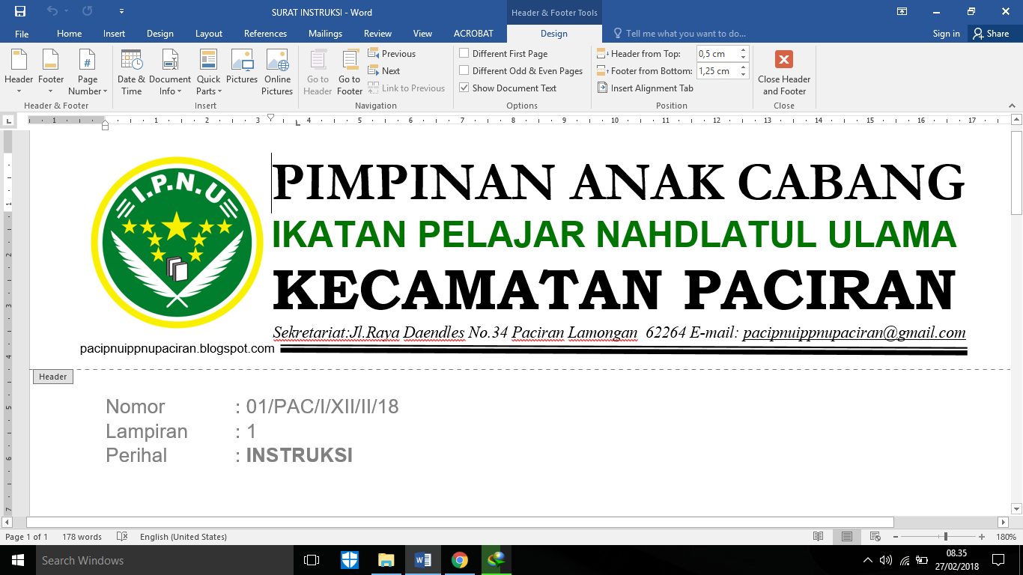Click the 180% zoom level
Screen dimensions: 1023x575
[1006, 537]
